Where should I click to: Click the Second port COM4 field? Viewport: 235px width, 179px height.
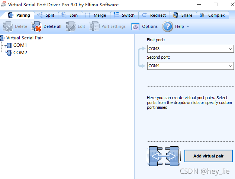[x=190, y=66]
